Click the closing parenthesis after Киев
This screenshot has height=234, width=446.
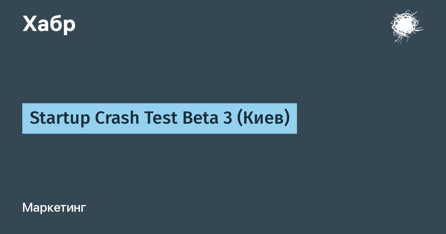pyautogui.click(x=287, y=119)
